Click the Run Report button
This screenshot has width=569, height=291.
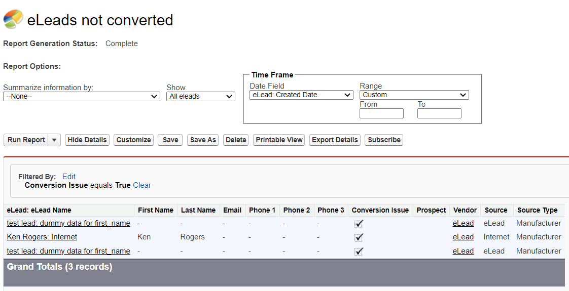pos(26,140)
